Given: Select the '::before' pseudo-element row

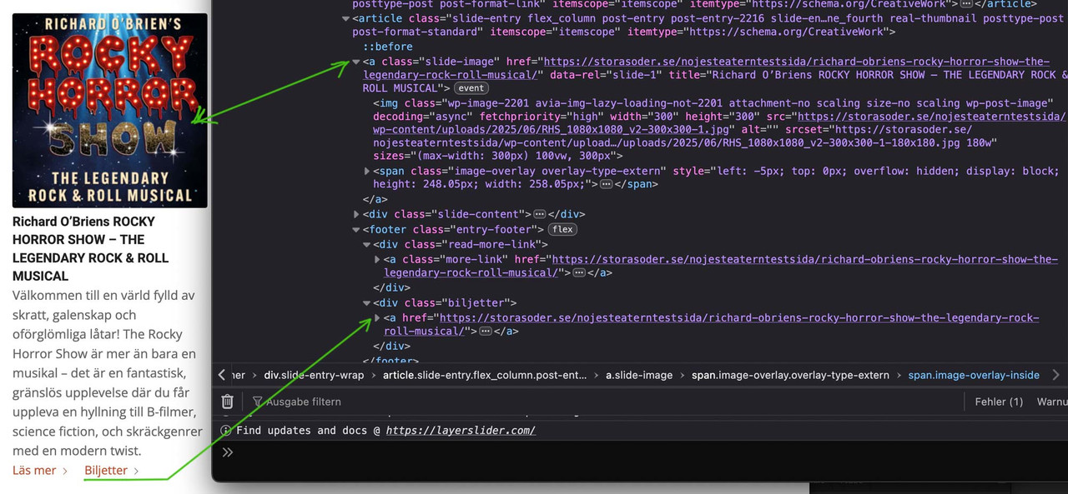Looking at the screenshot, I should (388, 47).
